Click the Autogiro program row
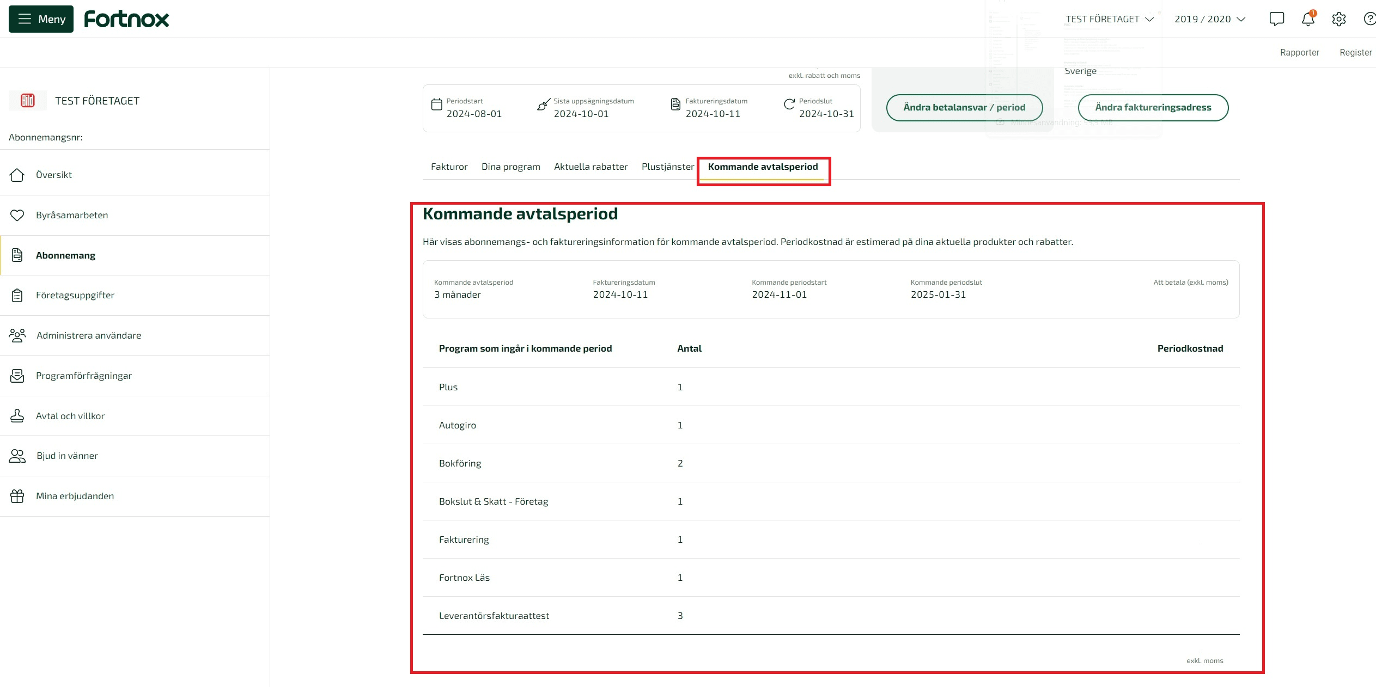This screenshot has width=1376, height=687. [831, 425]
